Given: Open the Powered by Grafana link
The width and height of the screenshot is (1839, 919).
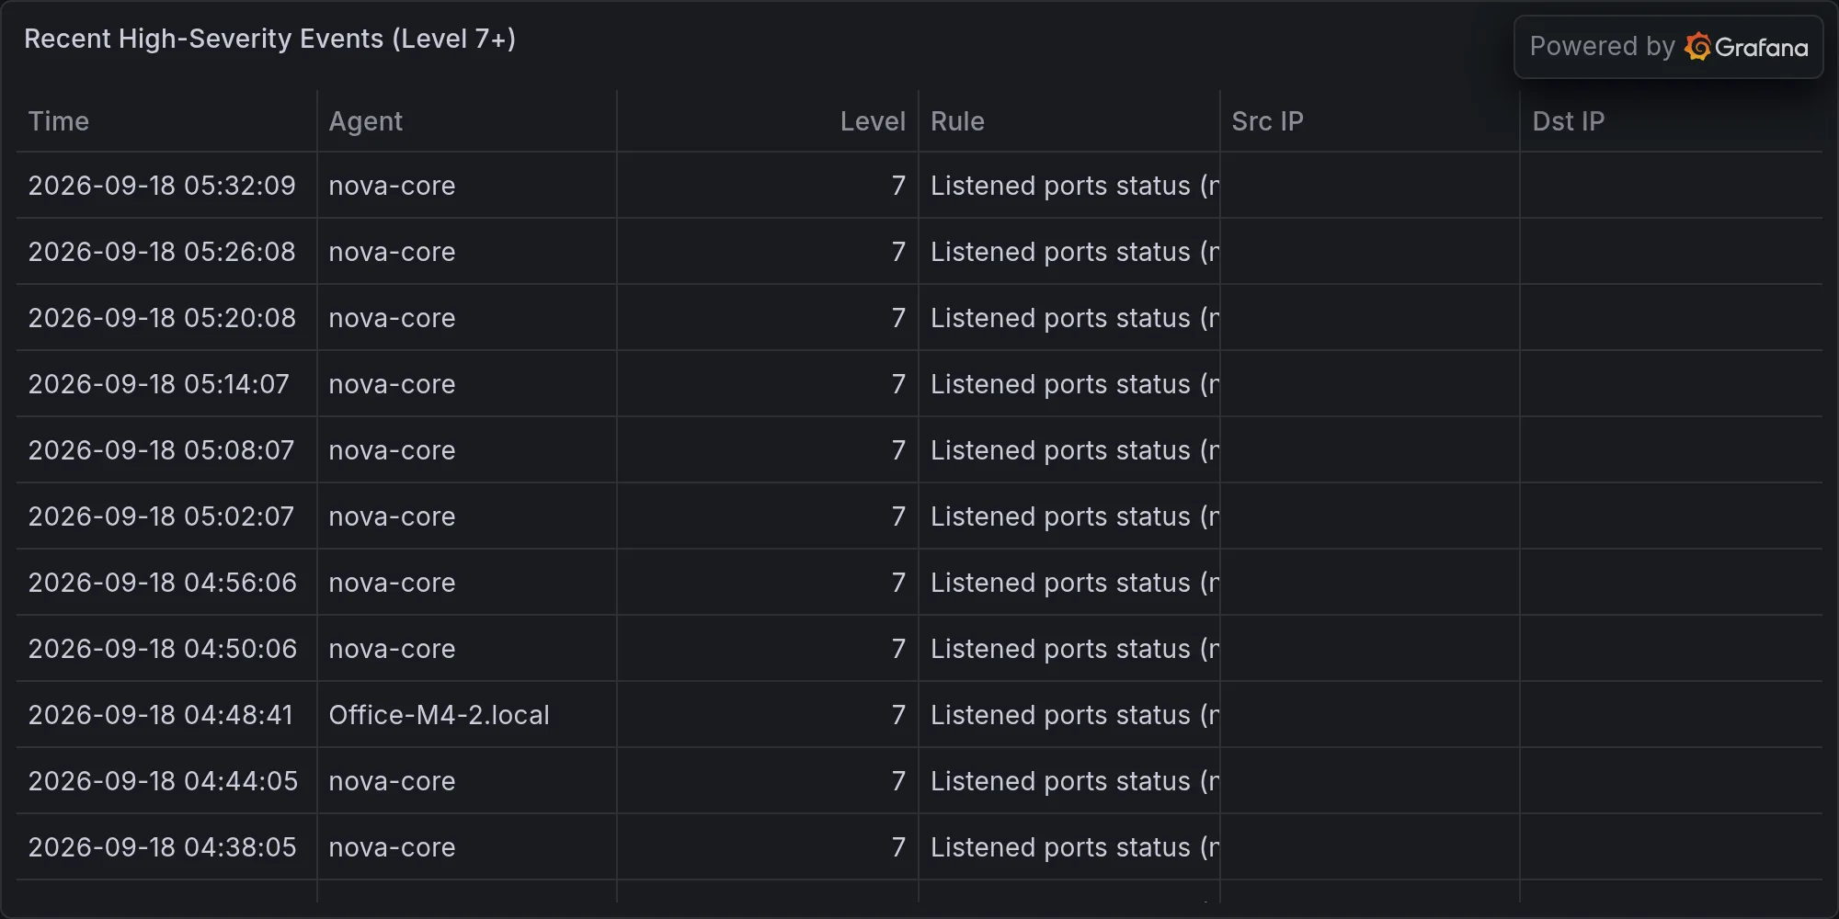Looking at the screenshot, I should 1668,47.
